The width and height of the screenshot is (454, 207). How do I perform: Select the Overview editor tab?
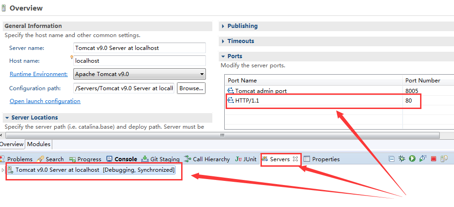point(11,144)
